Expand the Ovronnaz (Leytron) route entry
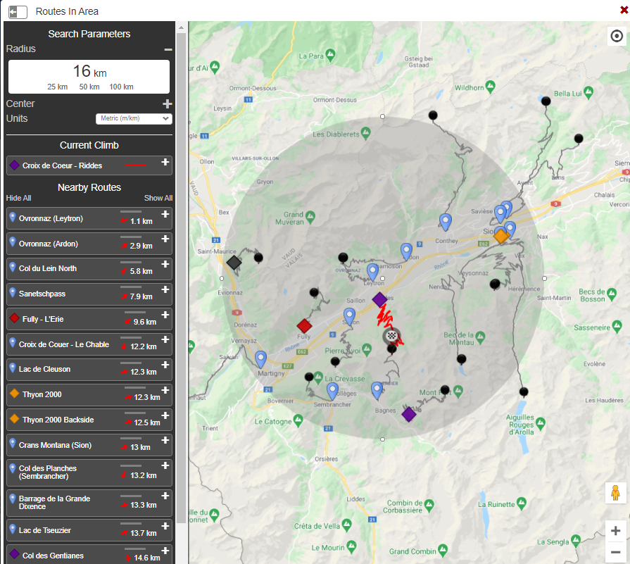630x564 pixels. 165,214
